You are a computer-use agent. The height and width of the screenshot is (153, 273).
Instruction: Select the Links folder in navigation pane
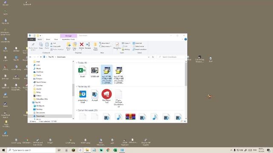pyautogui.click(x=37, y=65)
